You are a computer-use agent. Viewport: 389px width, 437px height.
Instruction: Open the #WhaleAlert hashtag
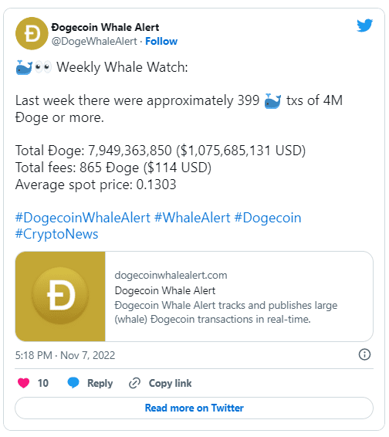point(192,218)
